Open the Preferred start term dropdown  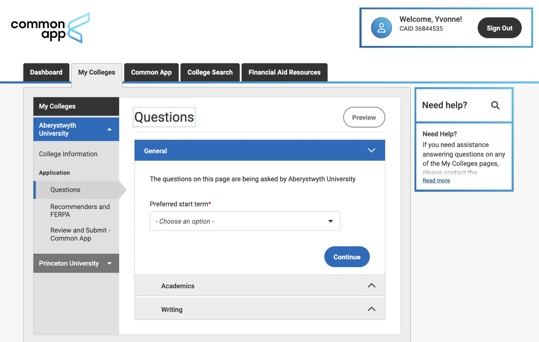pos(245,221)
